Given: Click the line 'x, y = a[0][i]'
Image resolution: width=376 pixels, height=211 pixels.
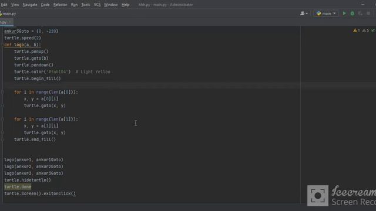Looking at the screenshot, I should [41, 99].
